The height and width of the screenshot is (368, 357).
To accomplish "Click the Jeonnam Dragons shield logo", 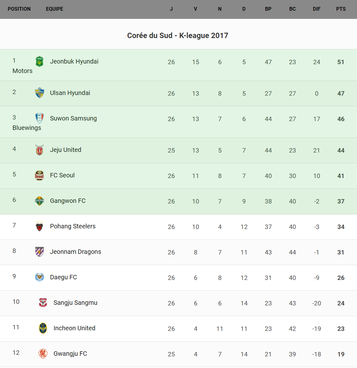I will click(39, 252).
